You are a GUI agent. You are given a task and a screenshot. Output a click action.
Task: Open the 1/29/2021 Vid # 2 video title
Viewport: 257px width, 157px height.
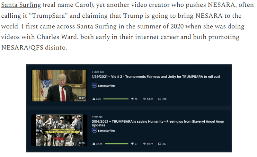[156, 76]
